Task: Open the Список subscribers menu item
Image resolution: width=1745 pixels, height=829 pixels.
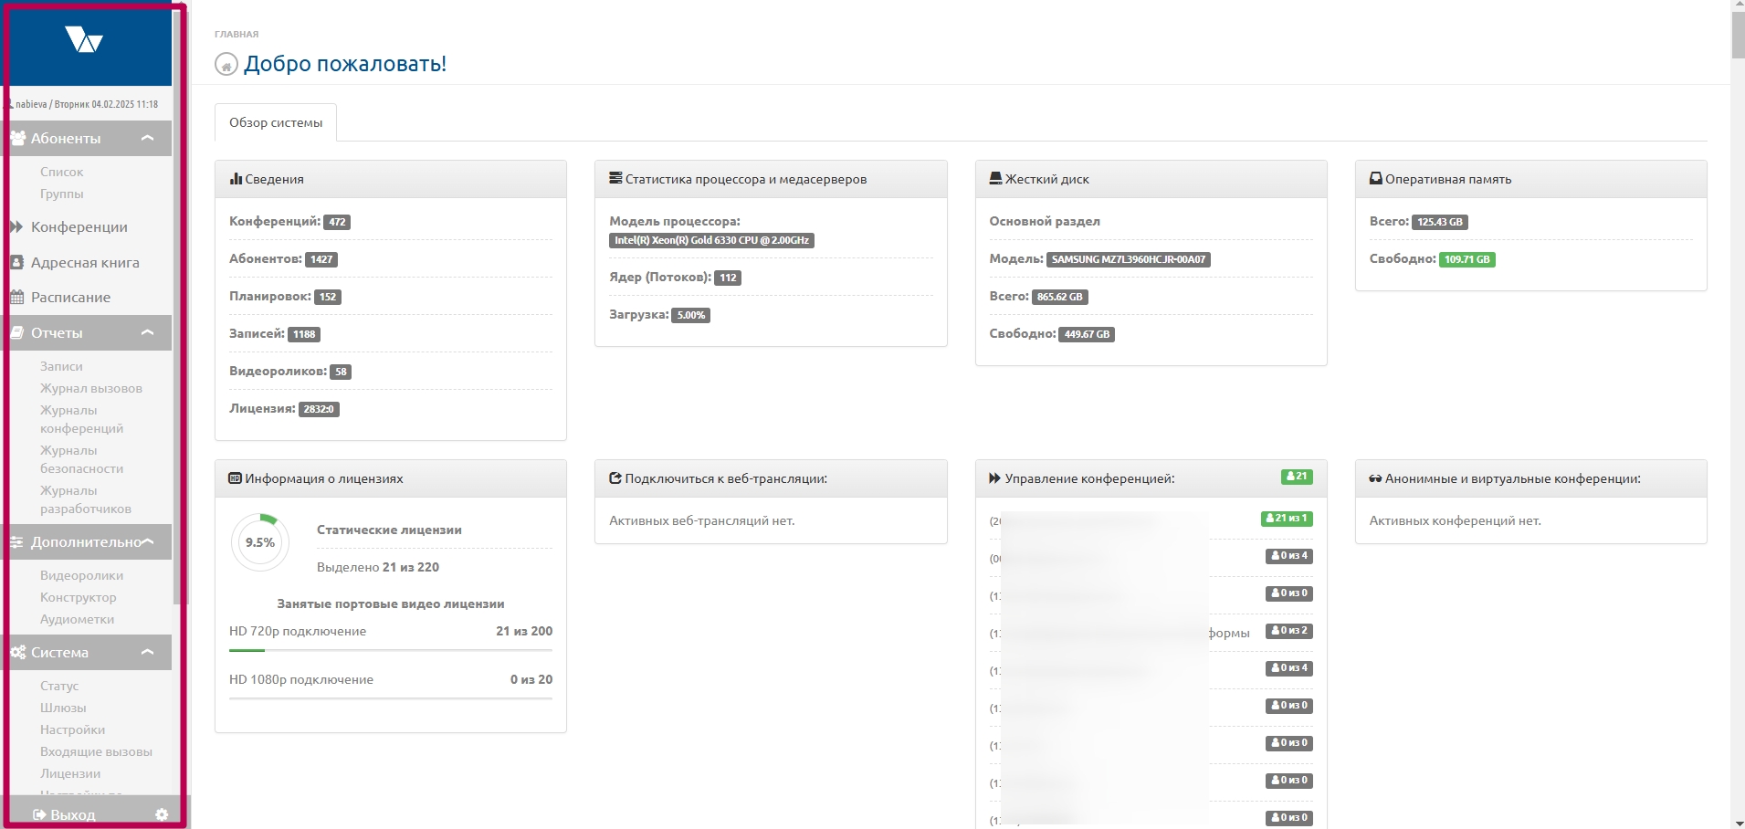Action: point(61,172)
